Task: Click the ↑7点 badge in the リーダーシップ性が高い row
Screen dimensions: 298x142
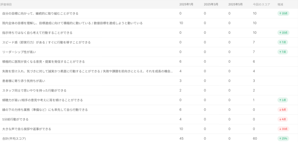Action: click(x=283, y=52)
